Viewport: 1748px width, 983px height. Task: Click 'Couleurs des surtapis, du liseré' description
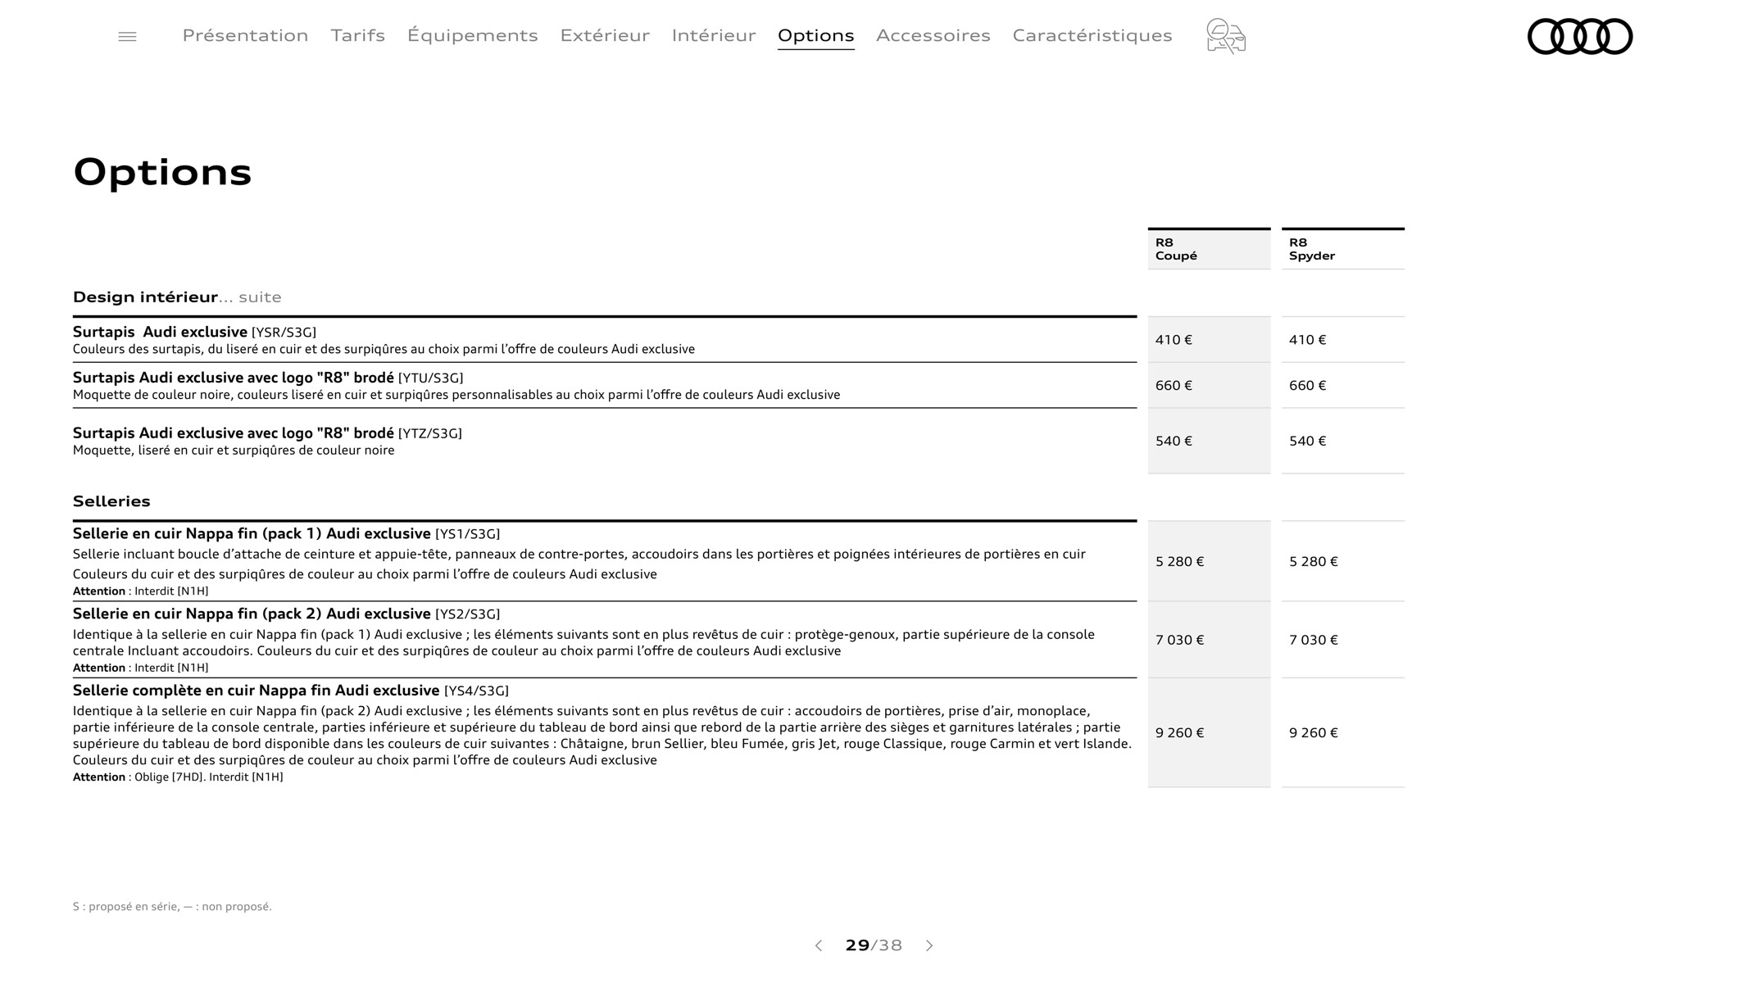click(x=384, y=349)
